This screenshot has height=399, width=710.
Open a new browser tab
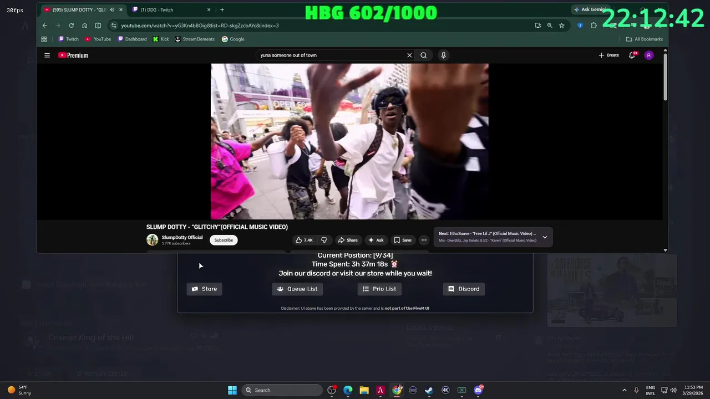tap(222, 9)
